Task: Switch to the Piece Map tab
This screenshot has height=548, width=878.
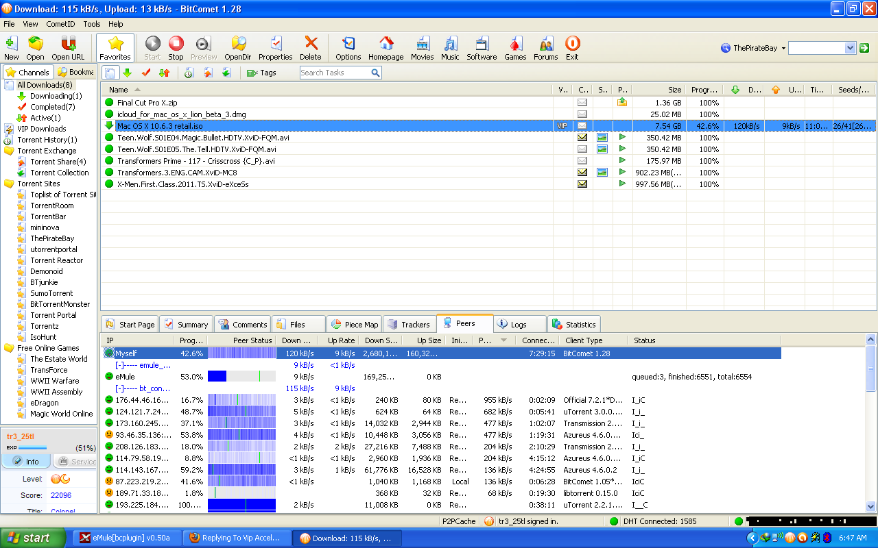Action: pos(355,325)
